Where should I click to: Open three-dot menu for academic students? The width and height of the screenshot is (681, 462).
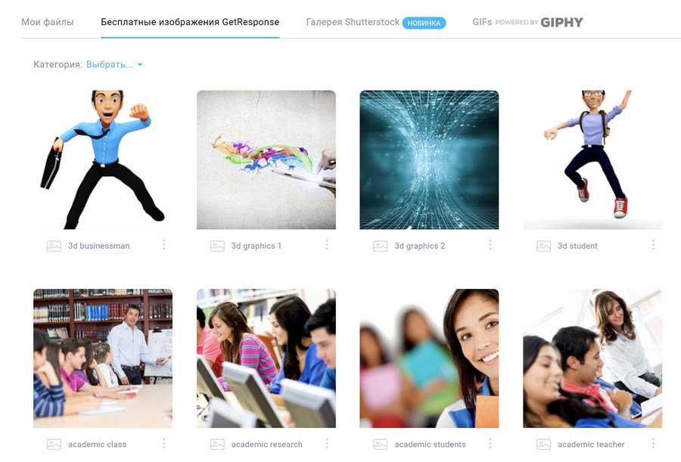pos(490,443)
